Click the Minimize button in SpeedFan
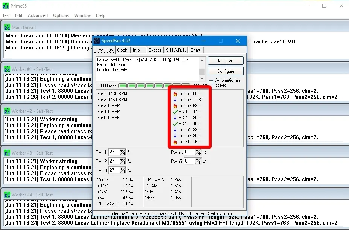The width and height of the screenshot is (349, 230). 226,61
